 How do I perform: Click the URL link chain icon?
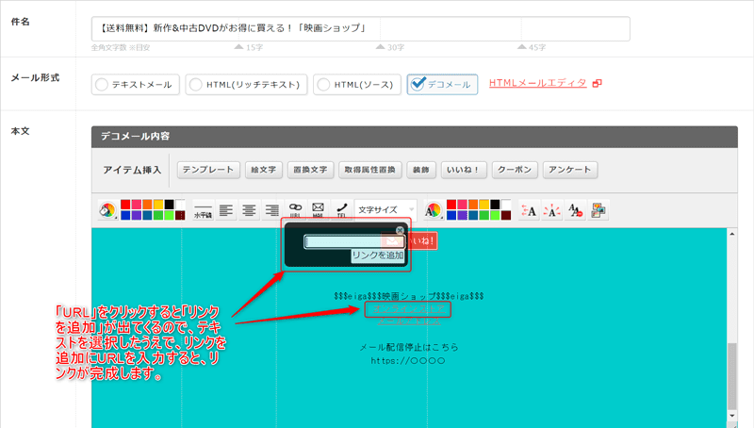[x=295, y=209]
